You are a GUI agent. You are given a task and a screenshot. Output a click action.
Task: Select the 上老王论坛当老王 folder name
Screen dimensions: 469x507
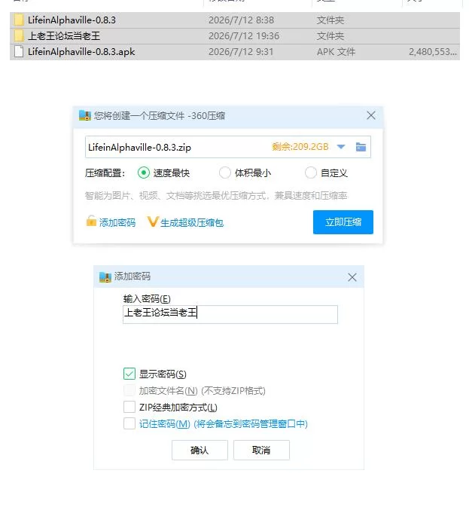[x=64, y=36]
